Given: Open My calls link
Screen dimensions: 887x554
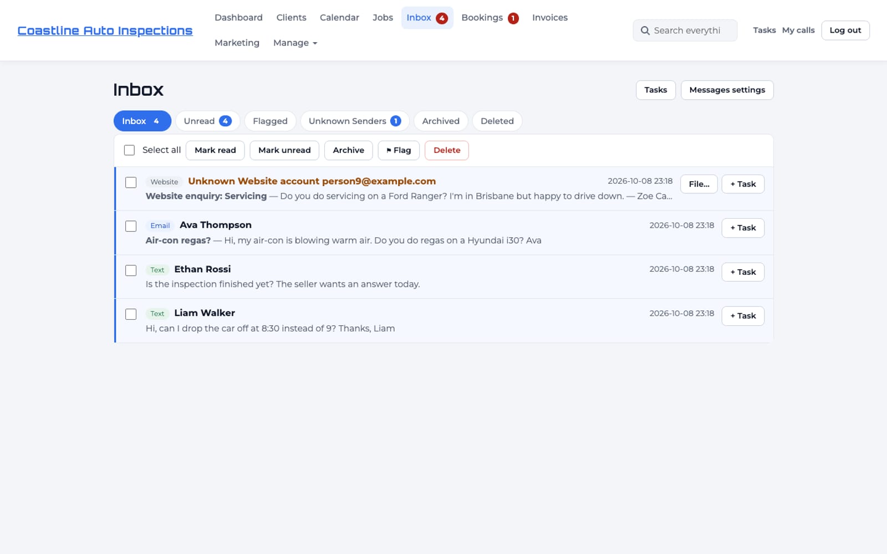Looking at the screenshot, I should click(798, 30).
